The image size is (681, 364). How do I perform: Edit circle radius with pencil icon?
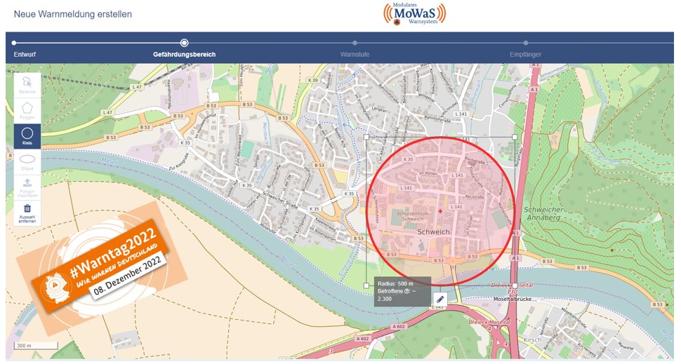[439, 299]
